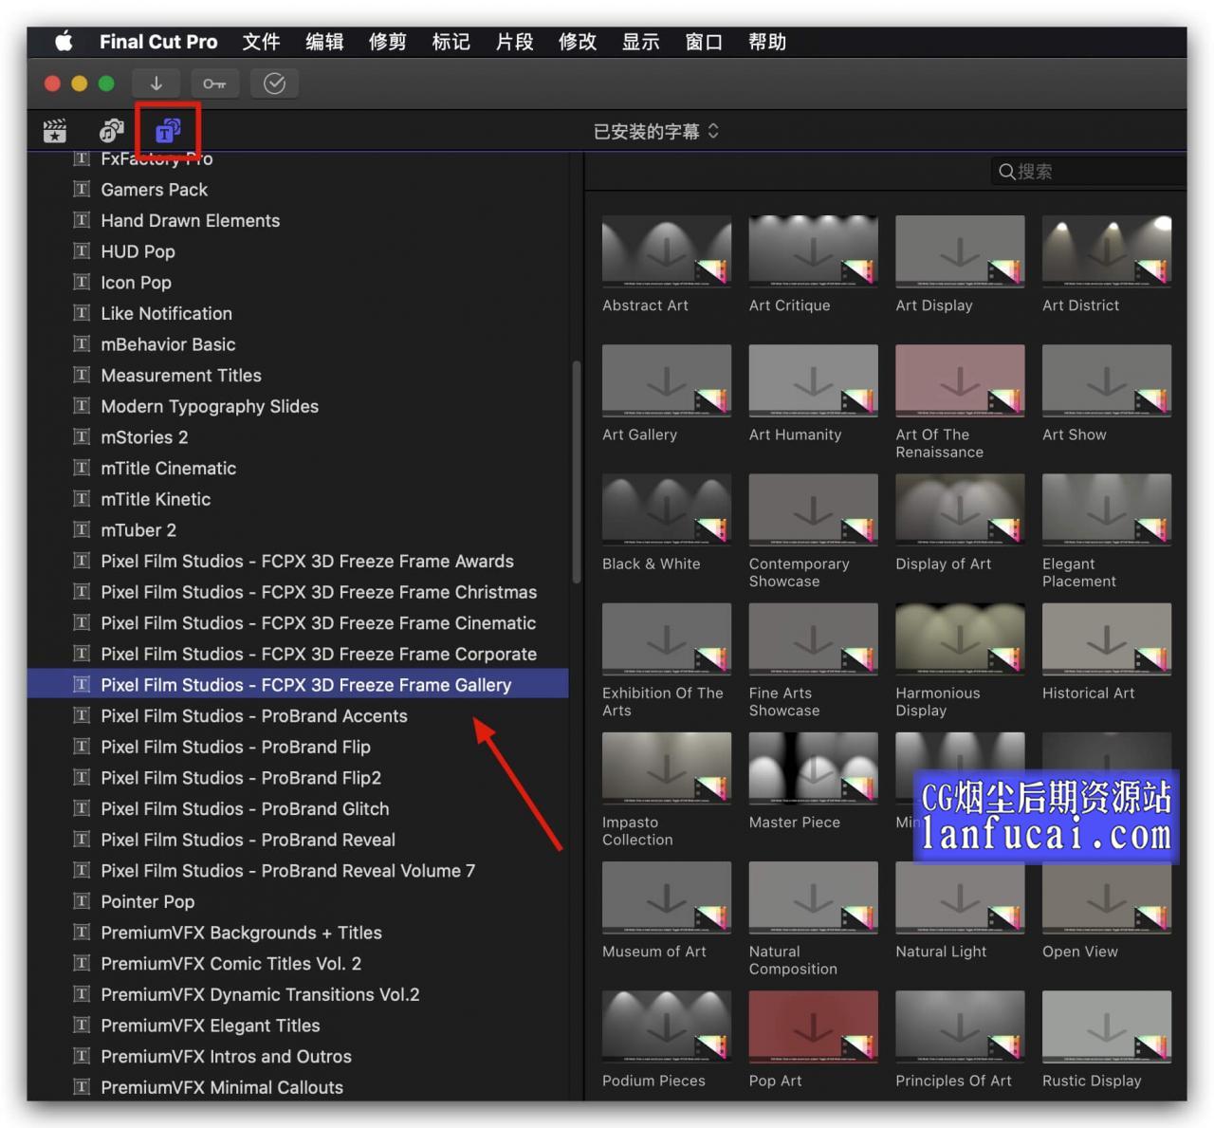Select the Exhibition Of The Arts thumbnail
The image size is (1214, 1128).
click(x=667, y=638)
